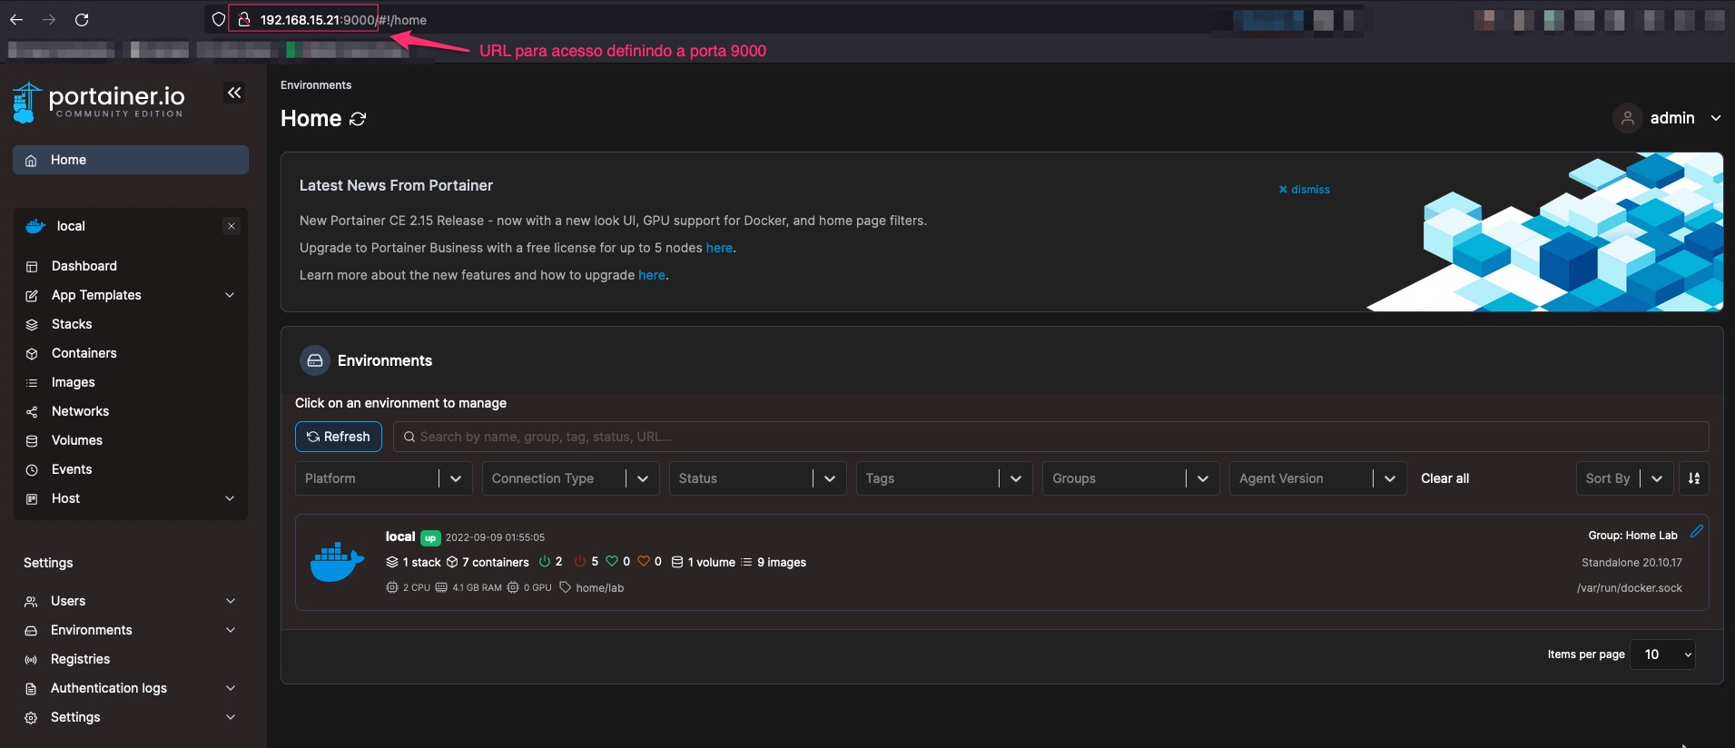The height and width of the screenshot is (748, 1735).
Task: Collapse the sidebar with the double-chevron icon
Action: click(x=234, y=93)
